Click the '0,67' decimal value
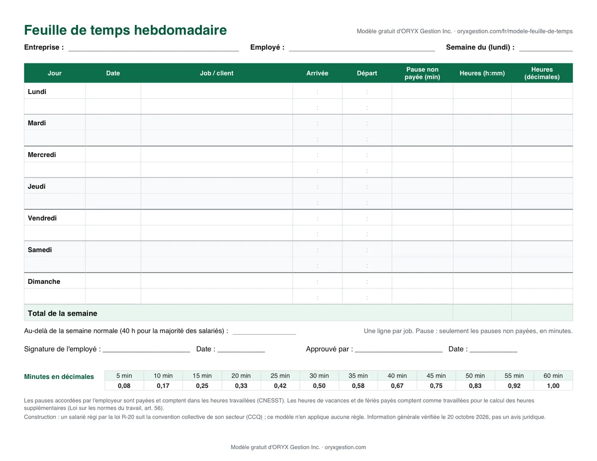Image resolution: width=597 pixels, height=461 pixels. 398,385
